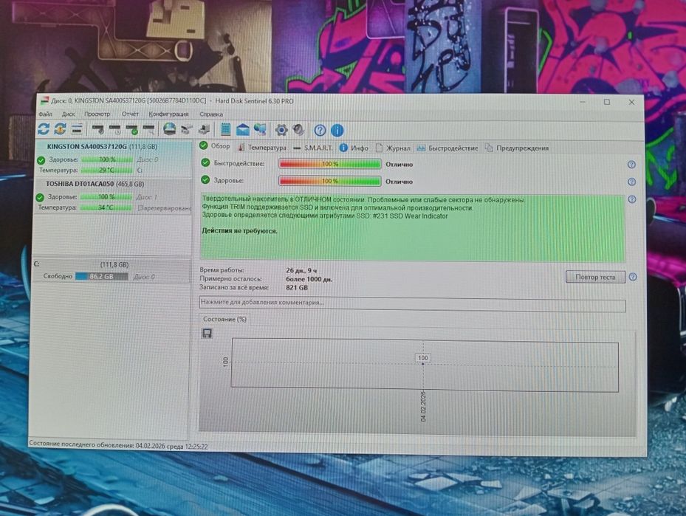Switch to the Журнал tab
Image resolution: width=686 pixels, height=516 pixels.
393,148
